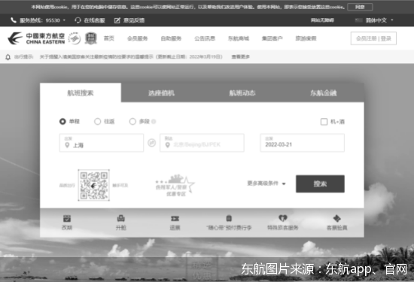Expand the 服务热线 95530 dropdown
Screen dimensions: 414x282
coord(64,20)
